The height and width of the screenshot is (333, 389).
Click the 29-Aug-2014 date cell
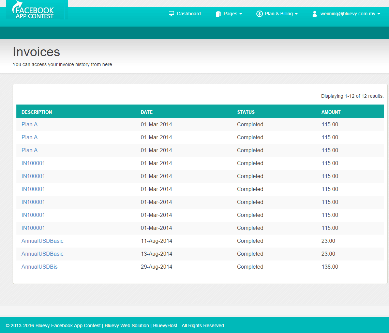point(156,267)
